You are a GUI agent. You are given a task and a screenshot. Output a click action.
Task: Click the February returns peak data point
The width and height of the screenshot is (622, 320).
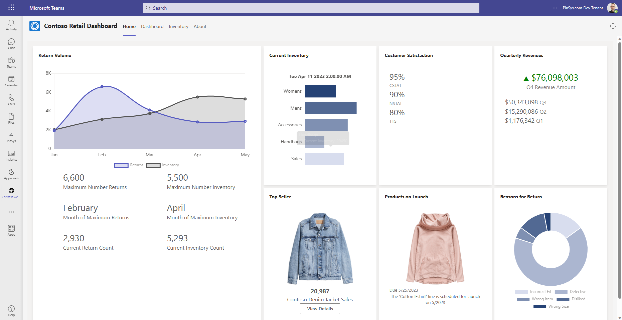[102, 87]
